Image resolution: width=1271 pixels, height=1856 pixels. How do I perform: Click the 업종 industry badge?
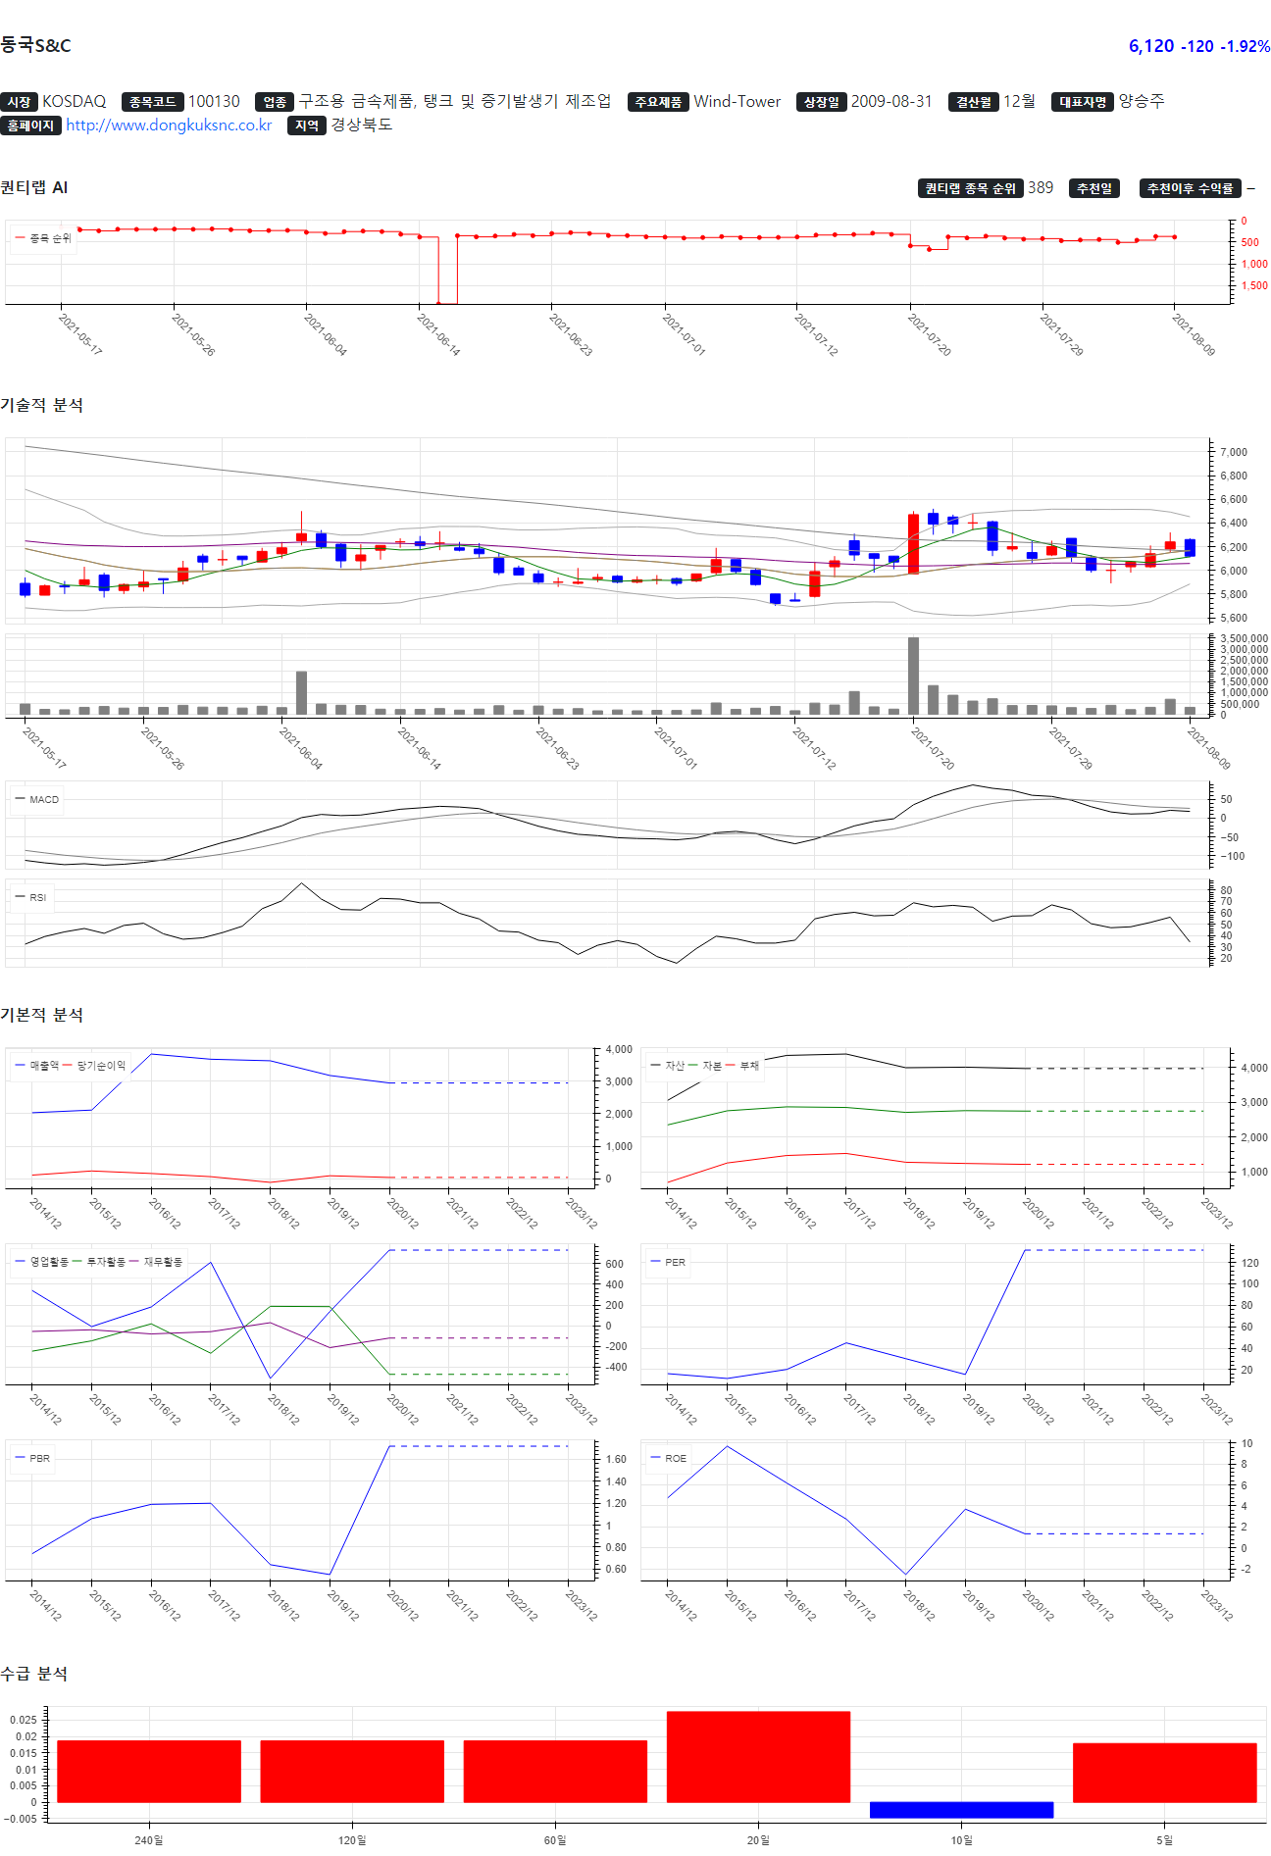tap(275, 102)
